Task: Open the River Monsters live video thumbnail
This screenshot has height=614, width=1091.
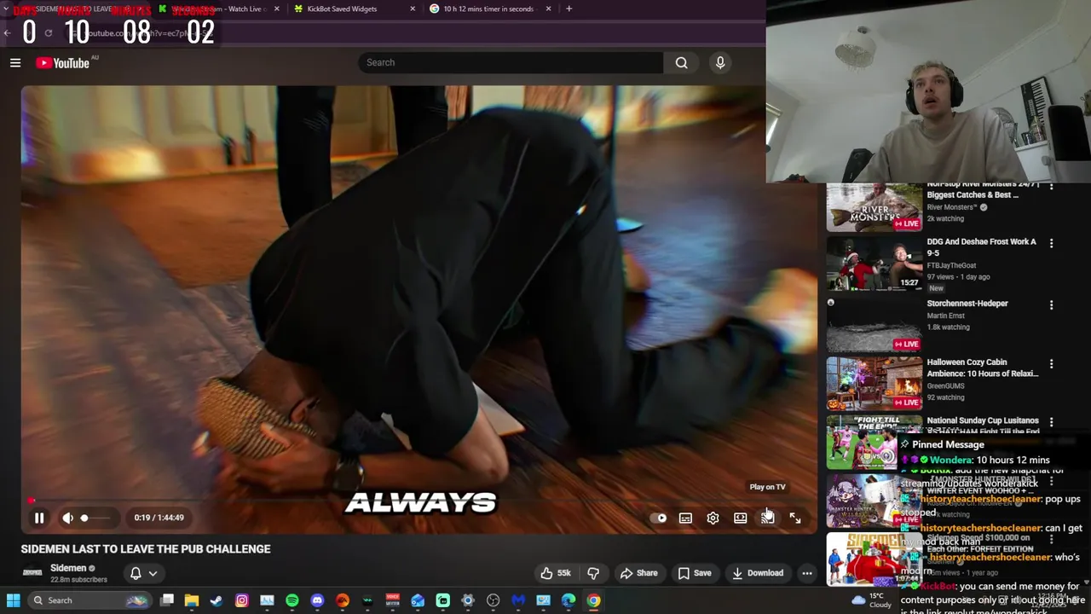Action: click(874, 206)
